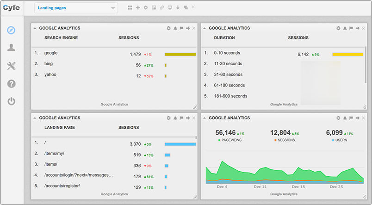Click flag icon on Duration widget
372x205 pixels.
(351, 28)
